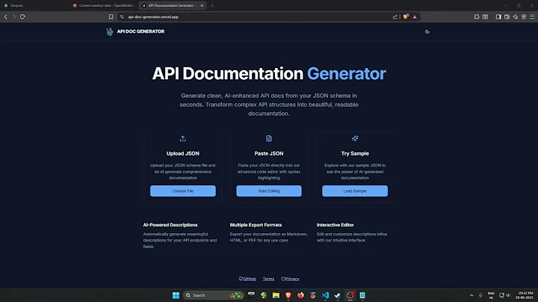
Task: Click the 'Try Sample' card title
Action: [355, 153]
